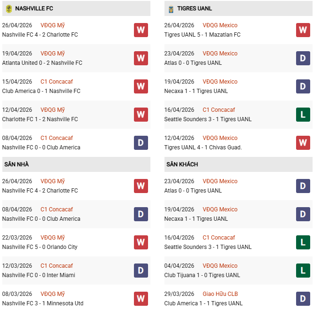Click W badge for Atlanta United 0-2 Nashville
The height and width of the screenshot is (310, 313).
141,58
